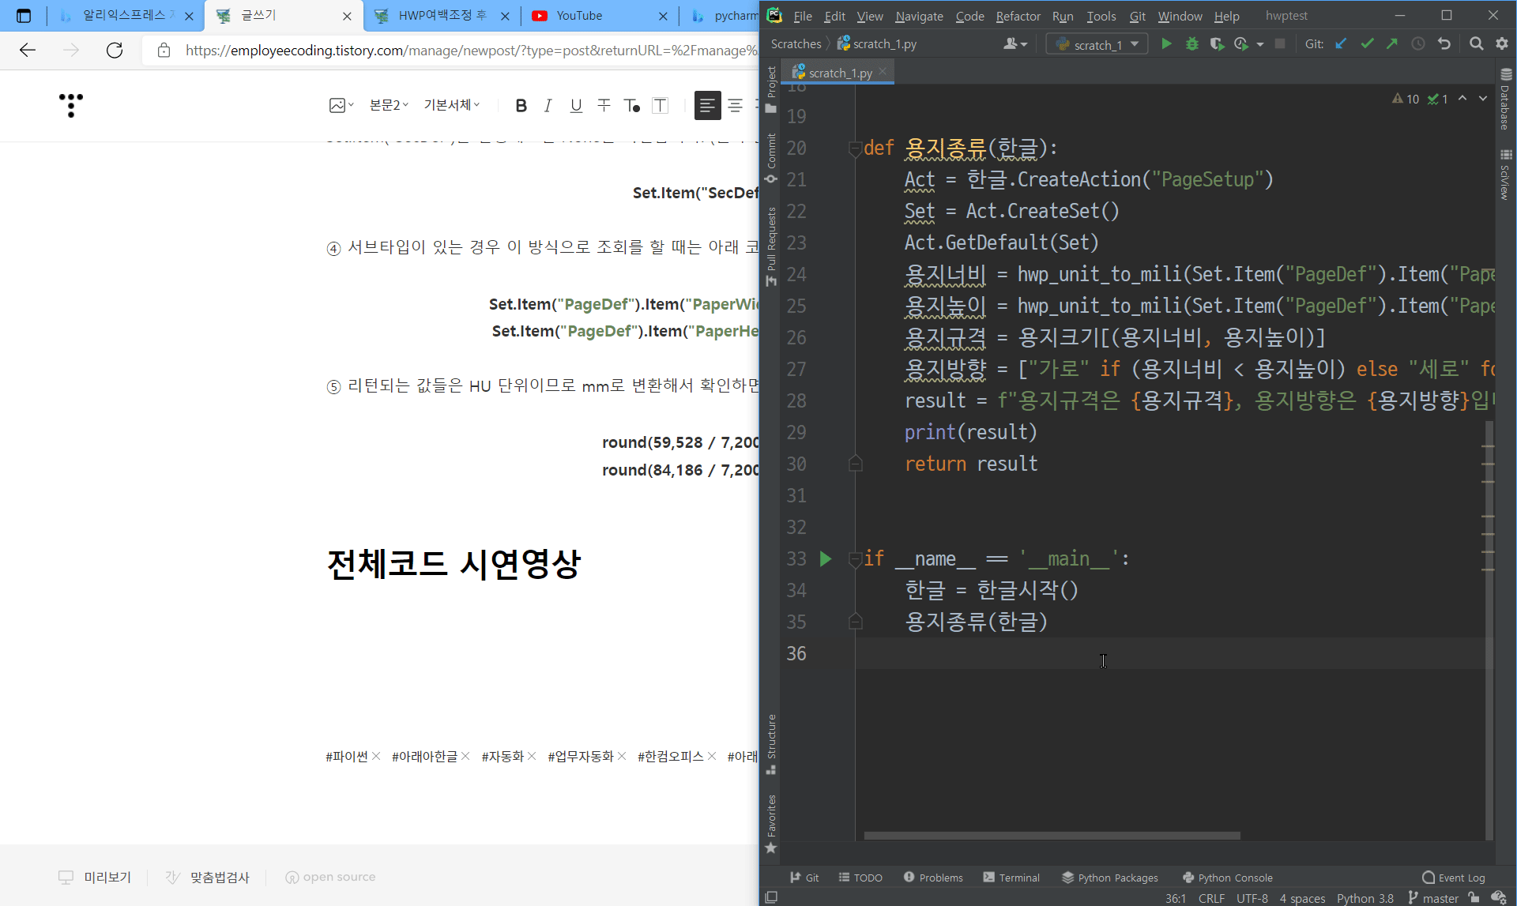
Task: Toggle underline formatting in blog editor
Action: click(x=576, y=105)
